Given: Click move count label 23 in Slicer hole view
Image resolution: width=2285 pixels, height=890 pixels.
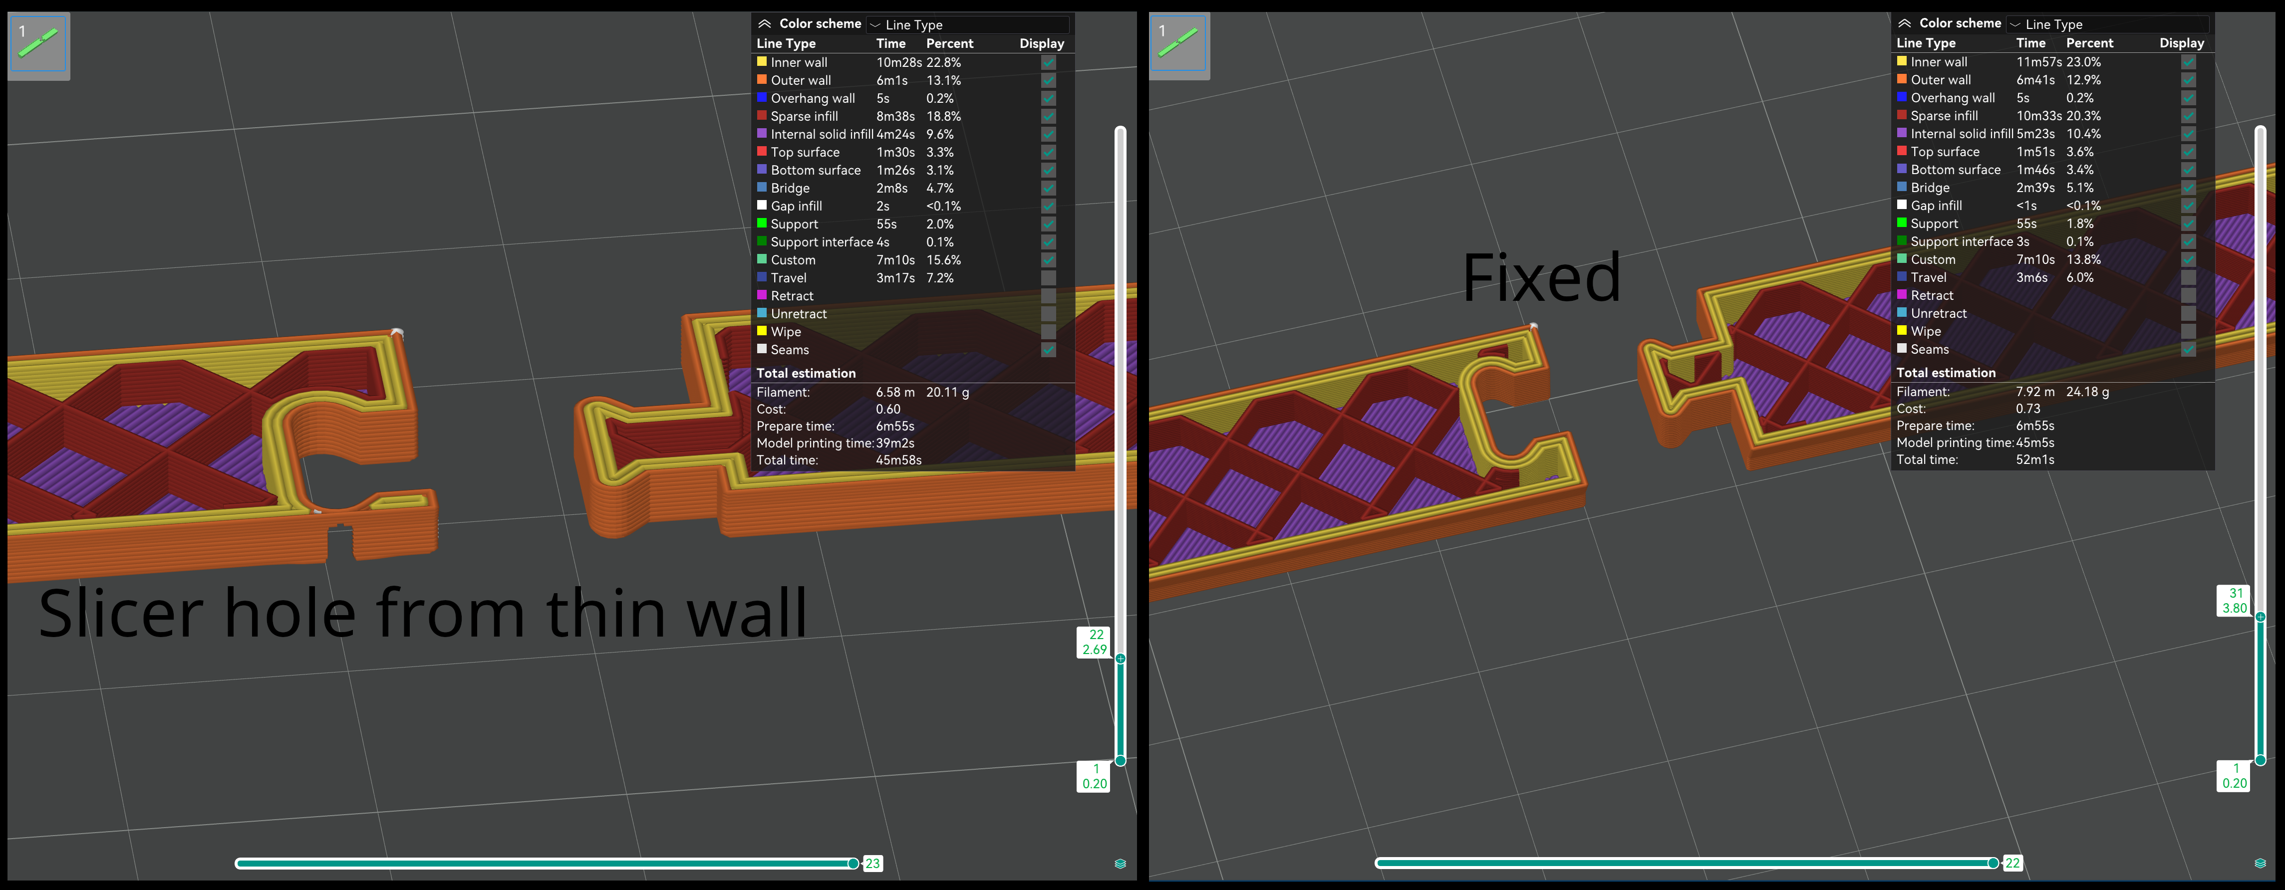Looking at the screenshot, I should point(873,864).
